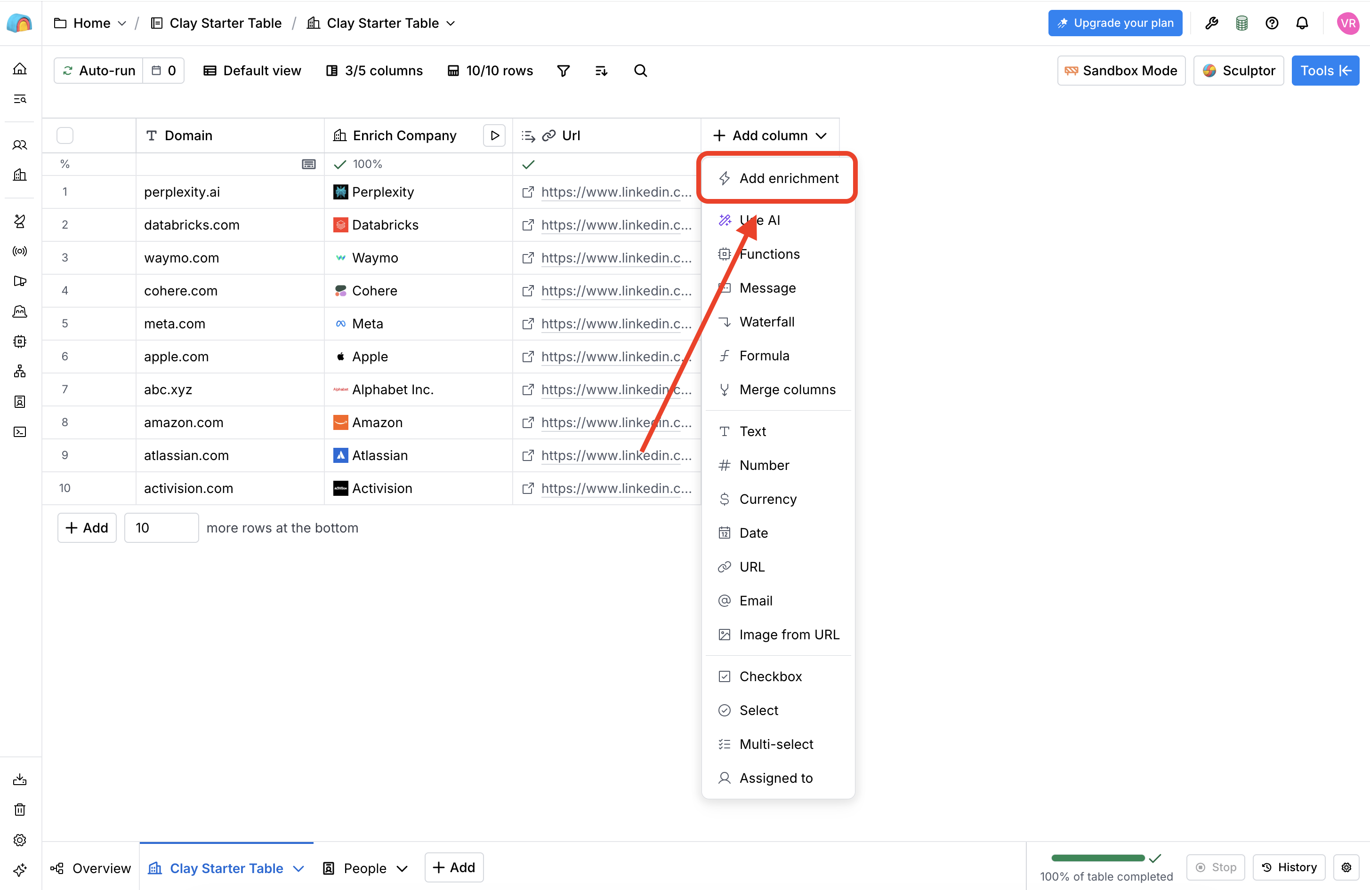The width and height of the screenshot is (1370, 890).
Task: Click the row view icon in Domain summary row
Action: coord(308,165)
